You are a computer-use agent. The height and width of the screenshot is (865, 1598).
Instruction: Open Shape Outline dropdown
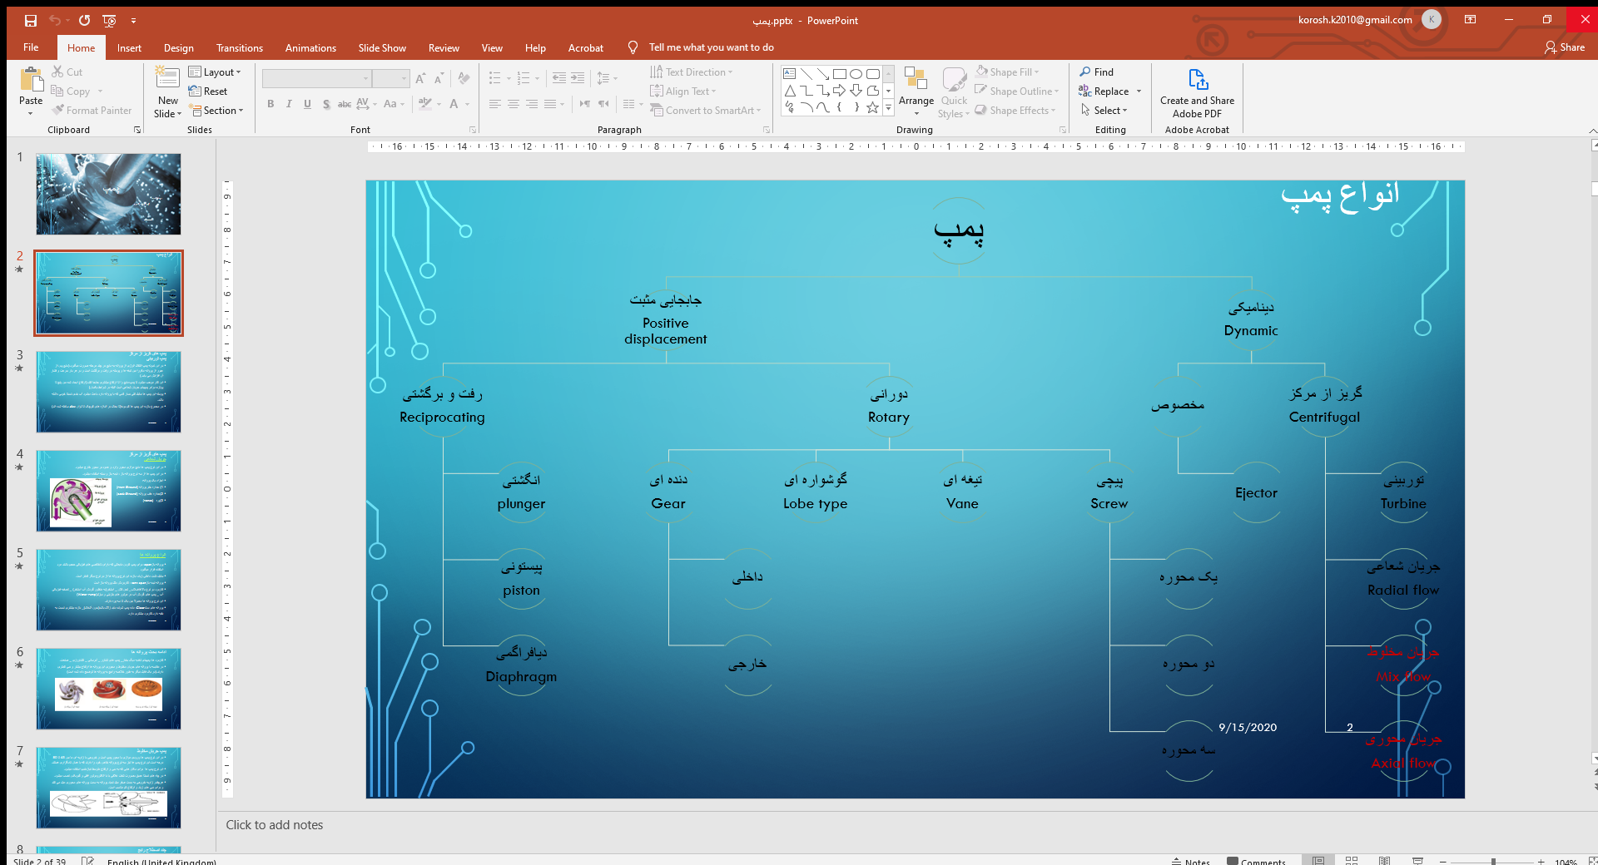1017,91
